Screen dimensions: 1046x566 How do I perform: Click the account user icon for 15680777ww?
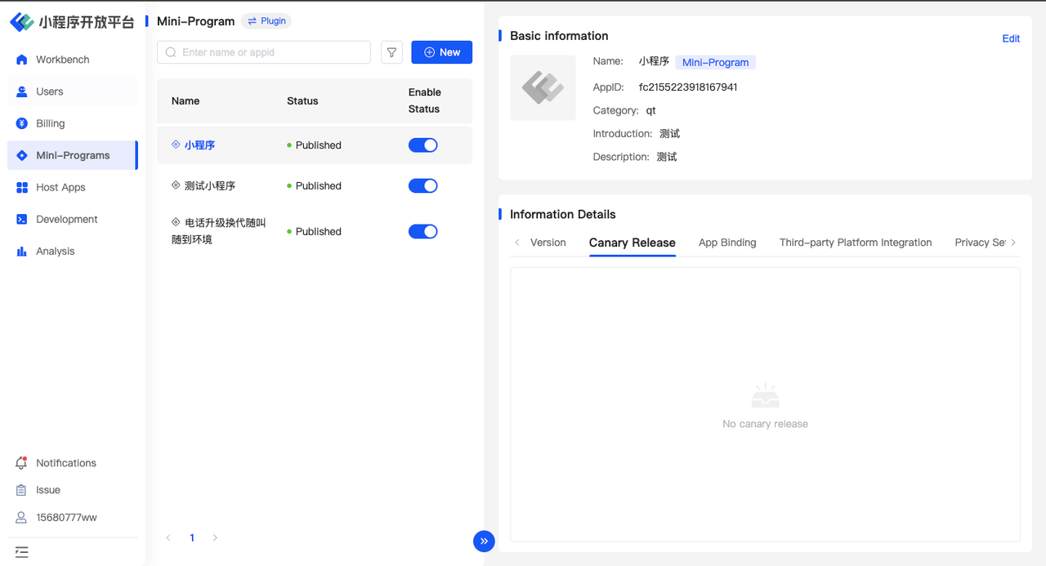coord(21,518)
